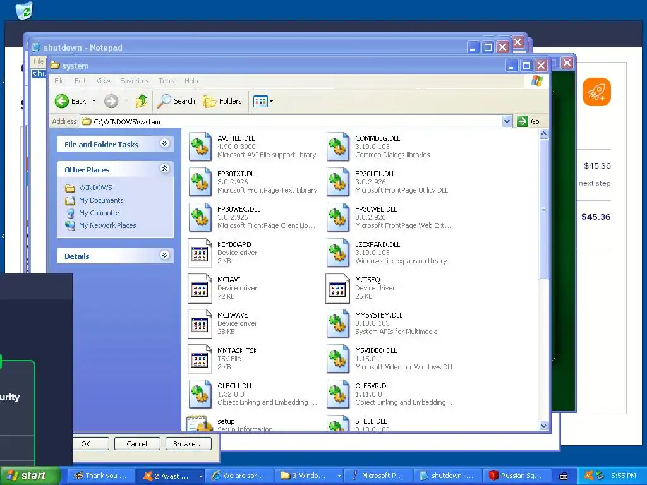Switch to the shutdown Notepad taskbar button
This screenshot has height=485, width=647.
[x=448, y=476]
